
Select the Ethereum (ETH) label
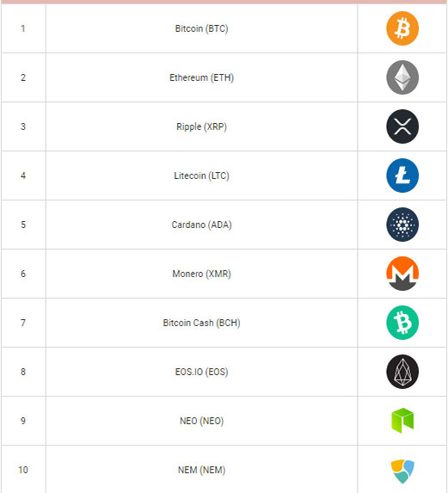pyautogui.click(x=201, y=77)
